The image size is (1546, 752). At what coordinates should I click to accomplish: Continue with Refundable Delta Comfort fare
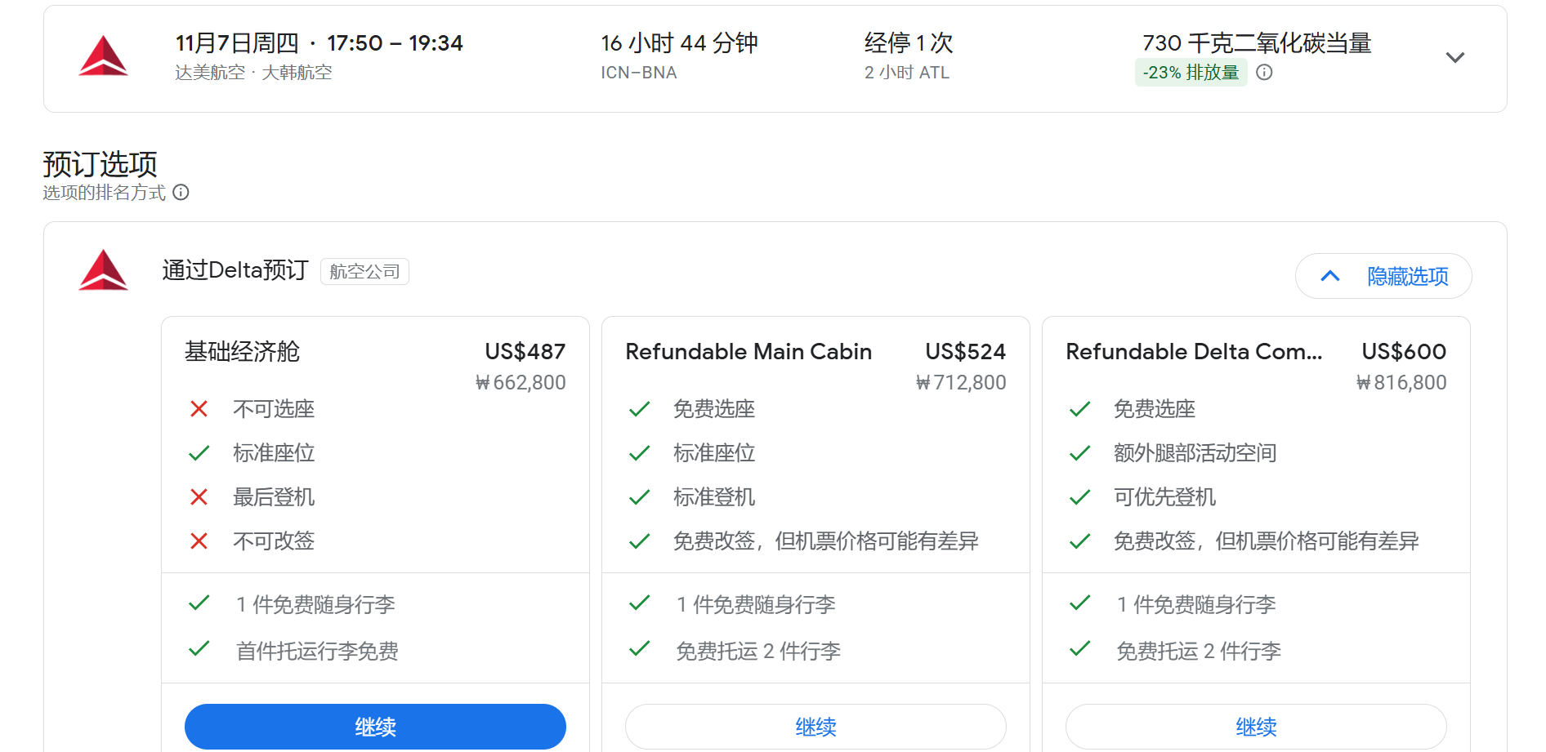1256,727
